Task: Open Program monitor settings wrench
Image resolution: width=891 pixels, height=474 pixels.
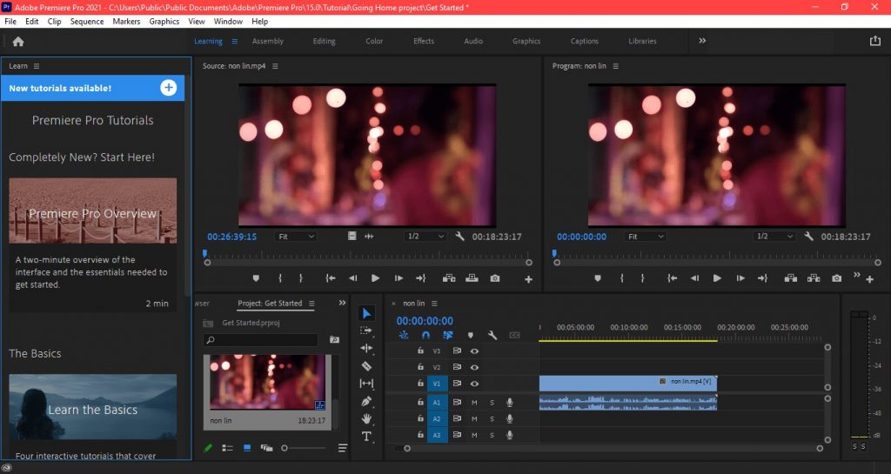Action: tap(808, 237)
